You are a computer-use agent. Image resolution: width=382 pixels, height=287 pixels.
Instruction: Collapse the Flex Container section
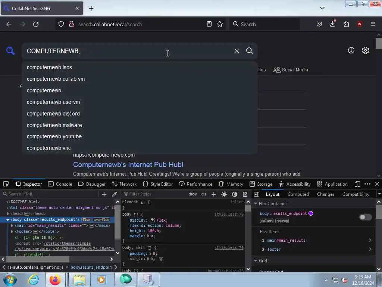tap(256, 204)
